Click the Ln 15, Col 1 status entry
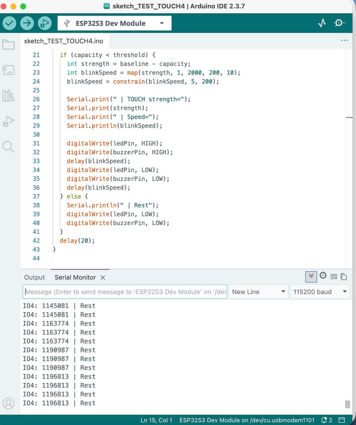The width and height of the screenshot is (356, 425). pos(156,420)
